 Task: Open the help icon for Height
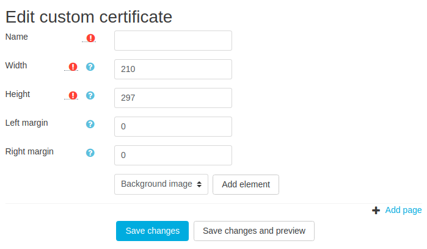coord(90,95)
